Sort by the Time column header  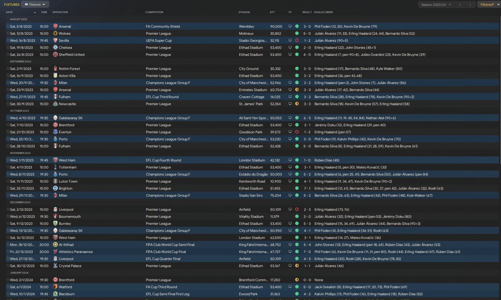click(x=44, y=12)
